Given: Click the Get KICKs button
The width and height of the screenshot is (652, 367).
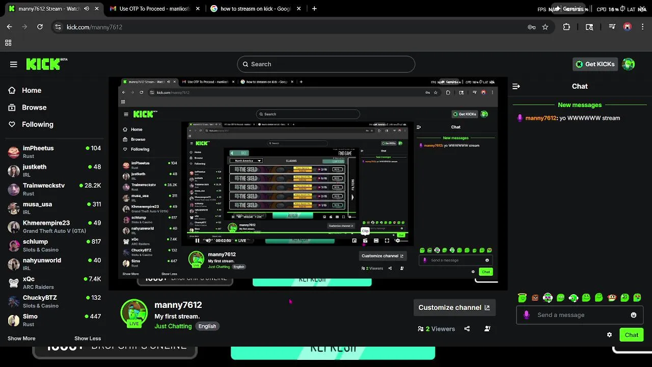Looking at the screenshot, I should pyautogui.click(x=595, y=64).
